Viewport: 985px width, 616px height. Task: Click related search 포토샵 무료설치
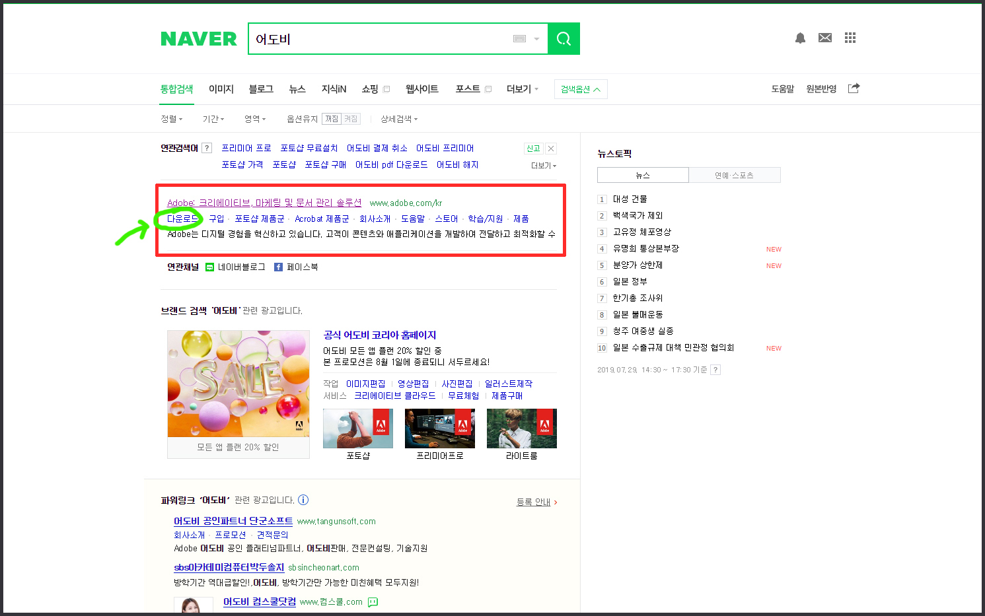point(309,148)
